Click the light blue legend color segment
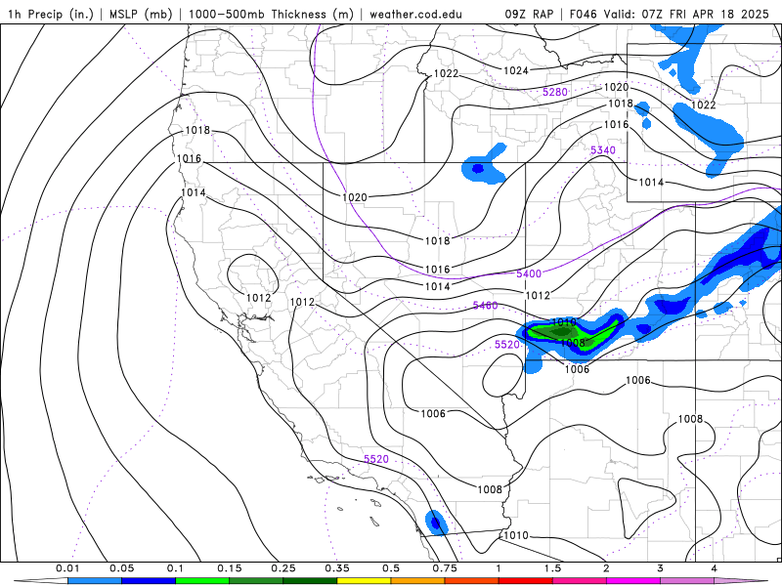 tap(95, 580)
